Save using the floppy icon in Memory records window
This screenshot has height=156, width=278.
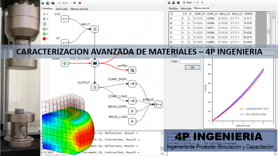click(178, 2)
